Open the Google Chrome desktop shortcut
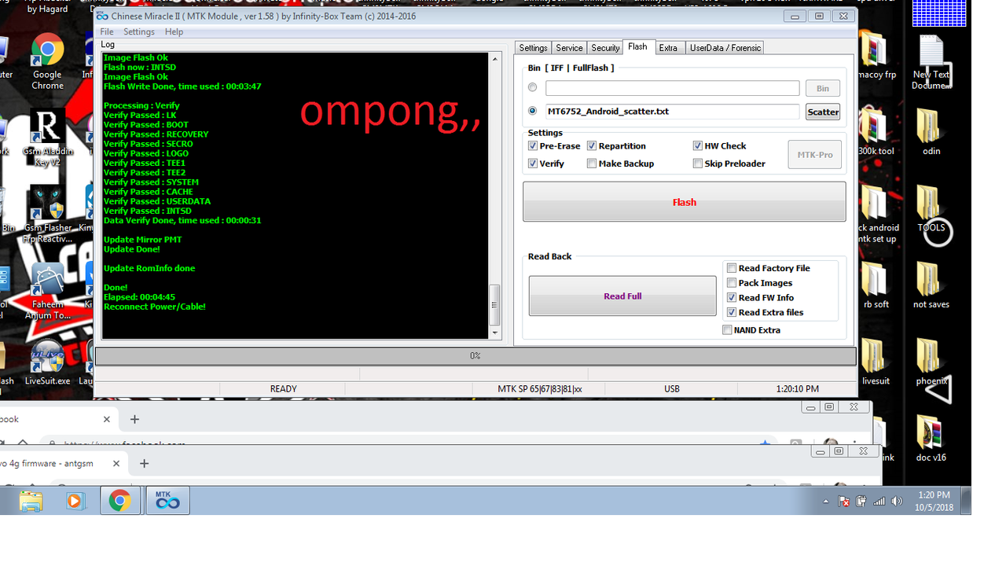1006x566 pixels. (x=47, y=61)
